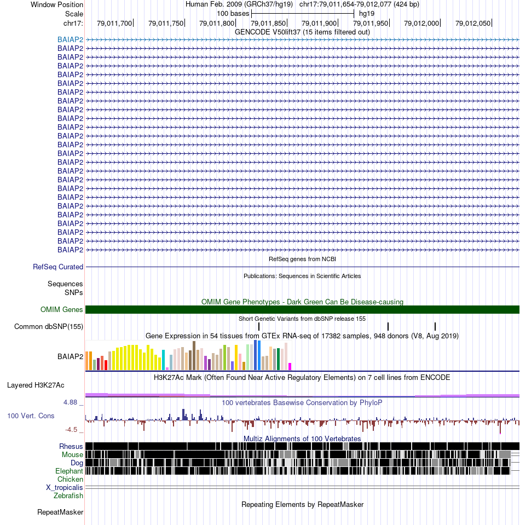Click the light-blue highlighted BAIAP2 transcript label
This screenshot has height=525, width=520.
point(70,39)
